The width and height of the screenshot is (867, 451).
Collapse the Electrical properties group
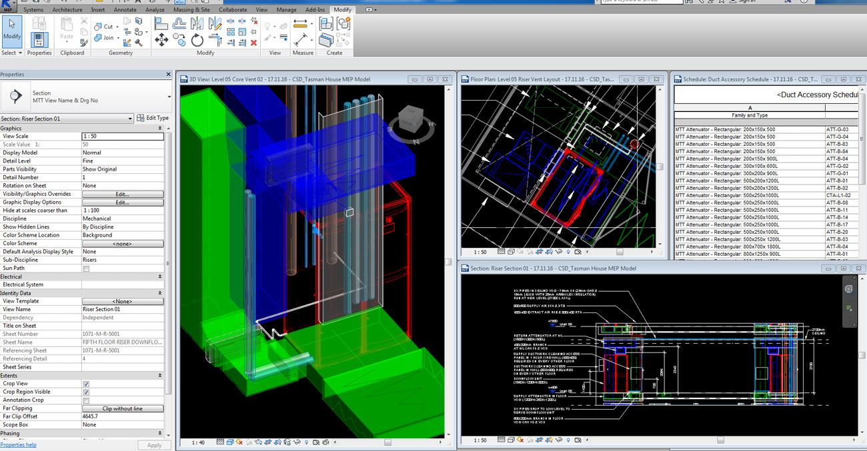coord(160,276)
